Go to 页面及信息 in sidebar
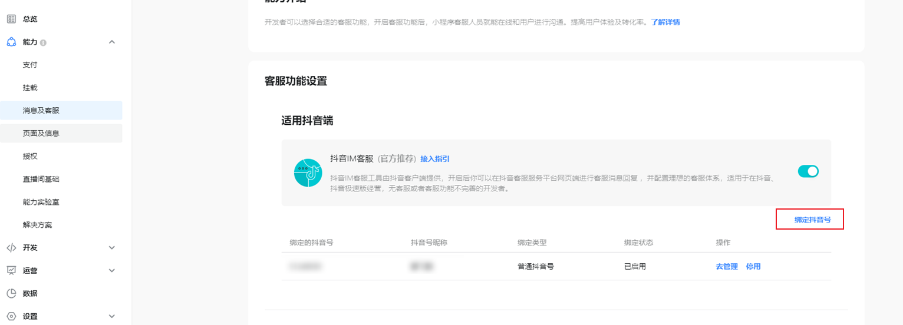Screen dimensions: 903x325 pos(61,133)
